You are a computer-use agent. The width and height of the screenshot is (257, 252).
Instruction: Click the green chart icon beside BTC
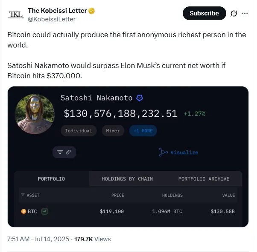(x=44, y=211)
